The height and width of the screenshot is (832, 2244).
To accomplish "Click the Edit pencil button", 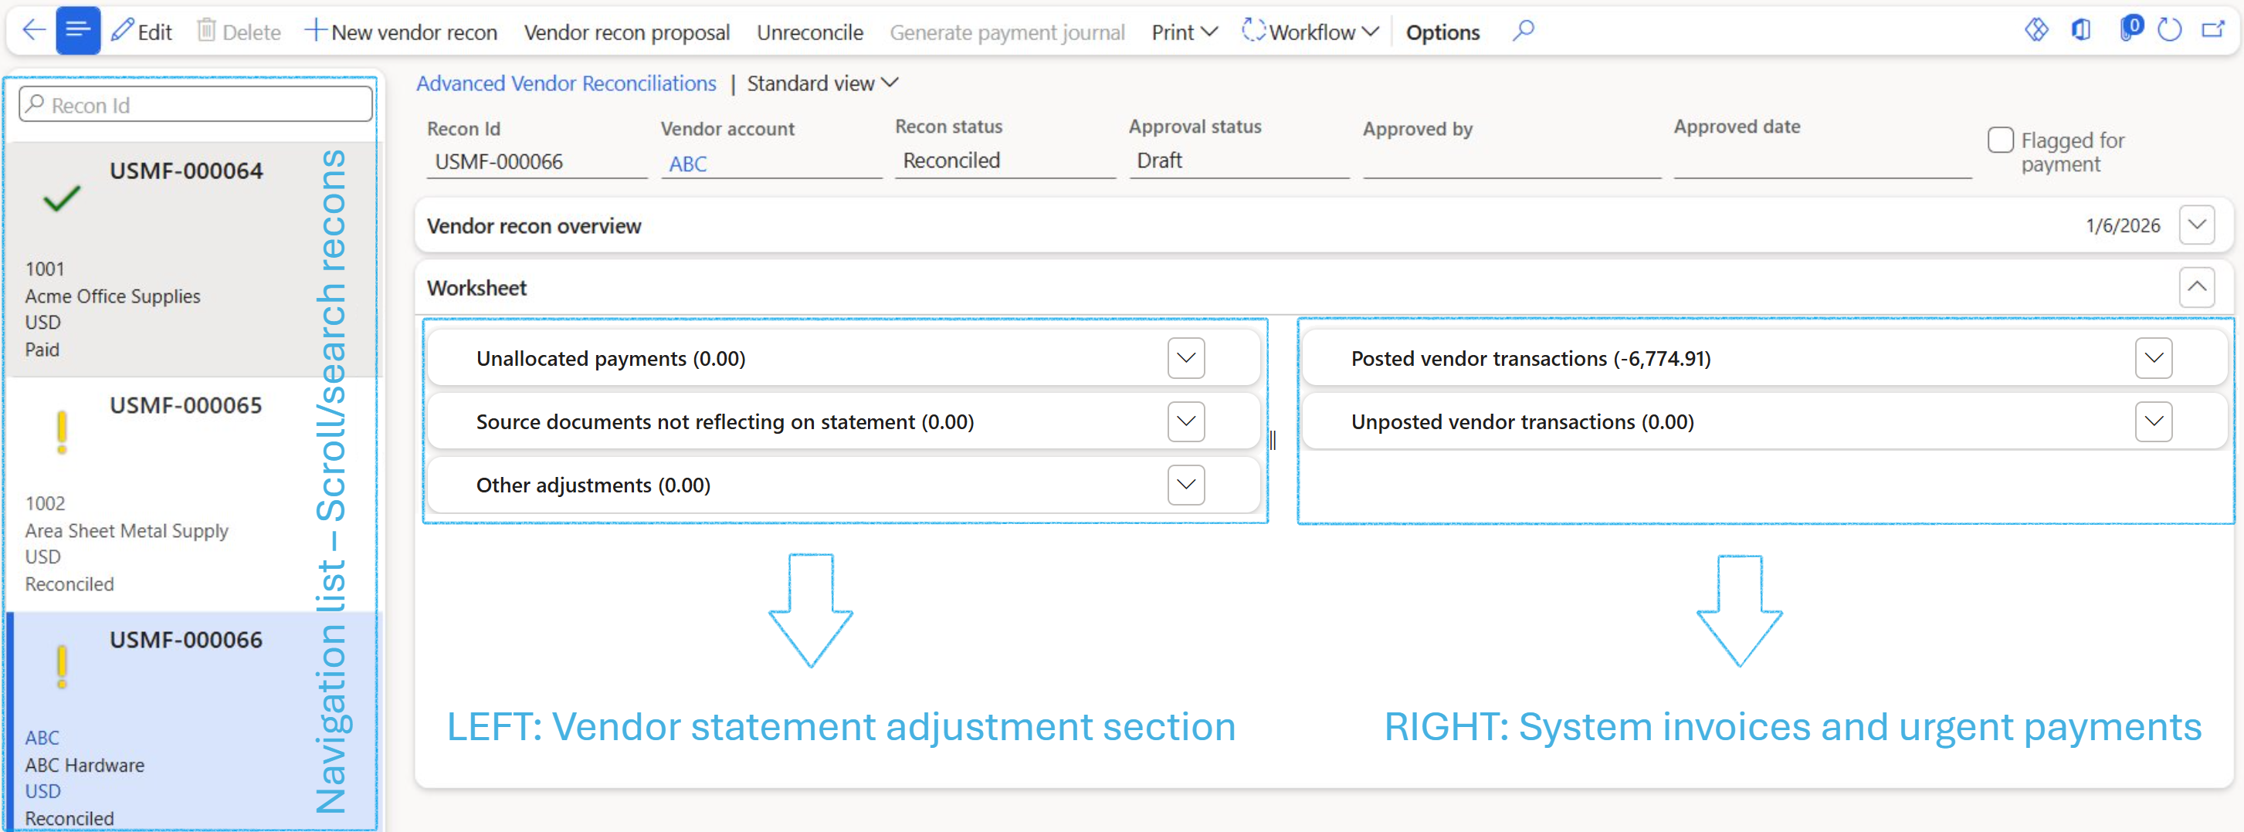I will click(x=142, y=32).
